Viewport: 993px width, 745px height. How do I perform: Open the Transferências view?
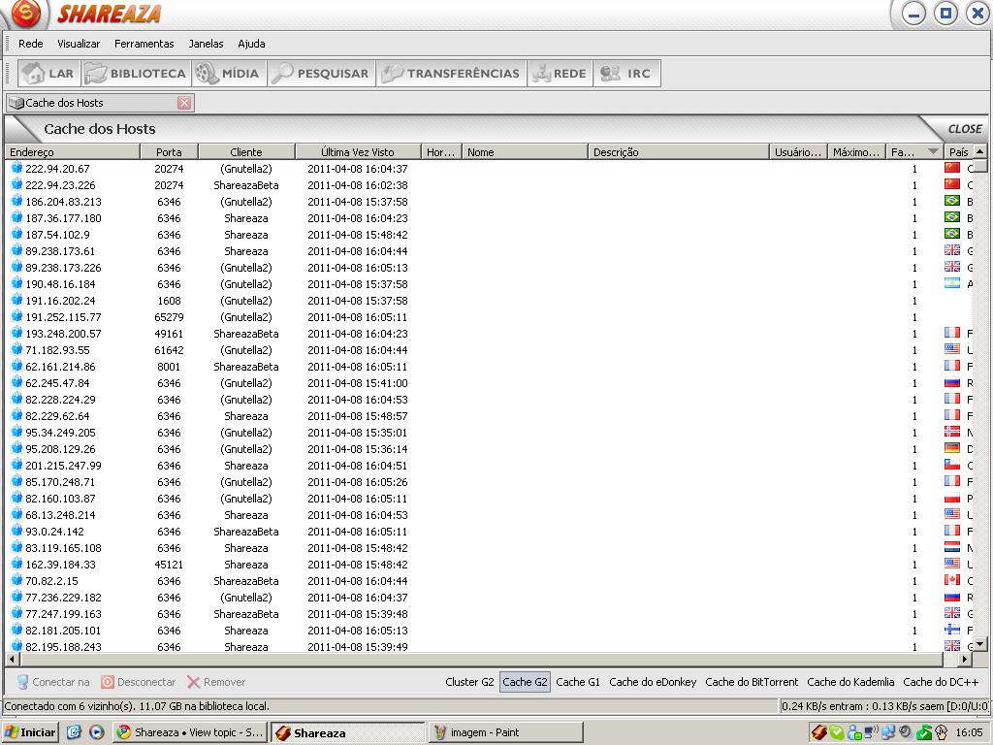pyautogui.click(x=452, y=74)
